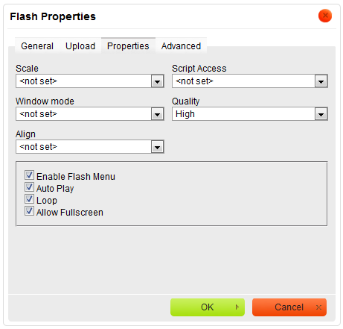This screenshot has width=343, height=329.
Task: Click the Script Access field label
Action: [199, 69]
